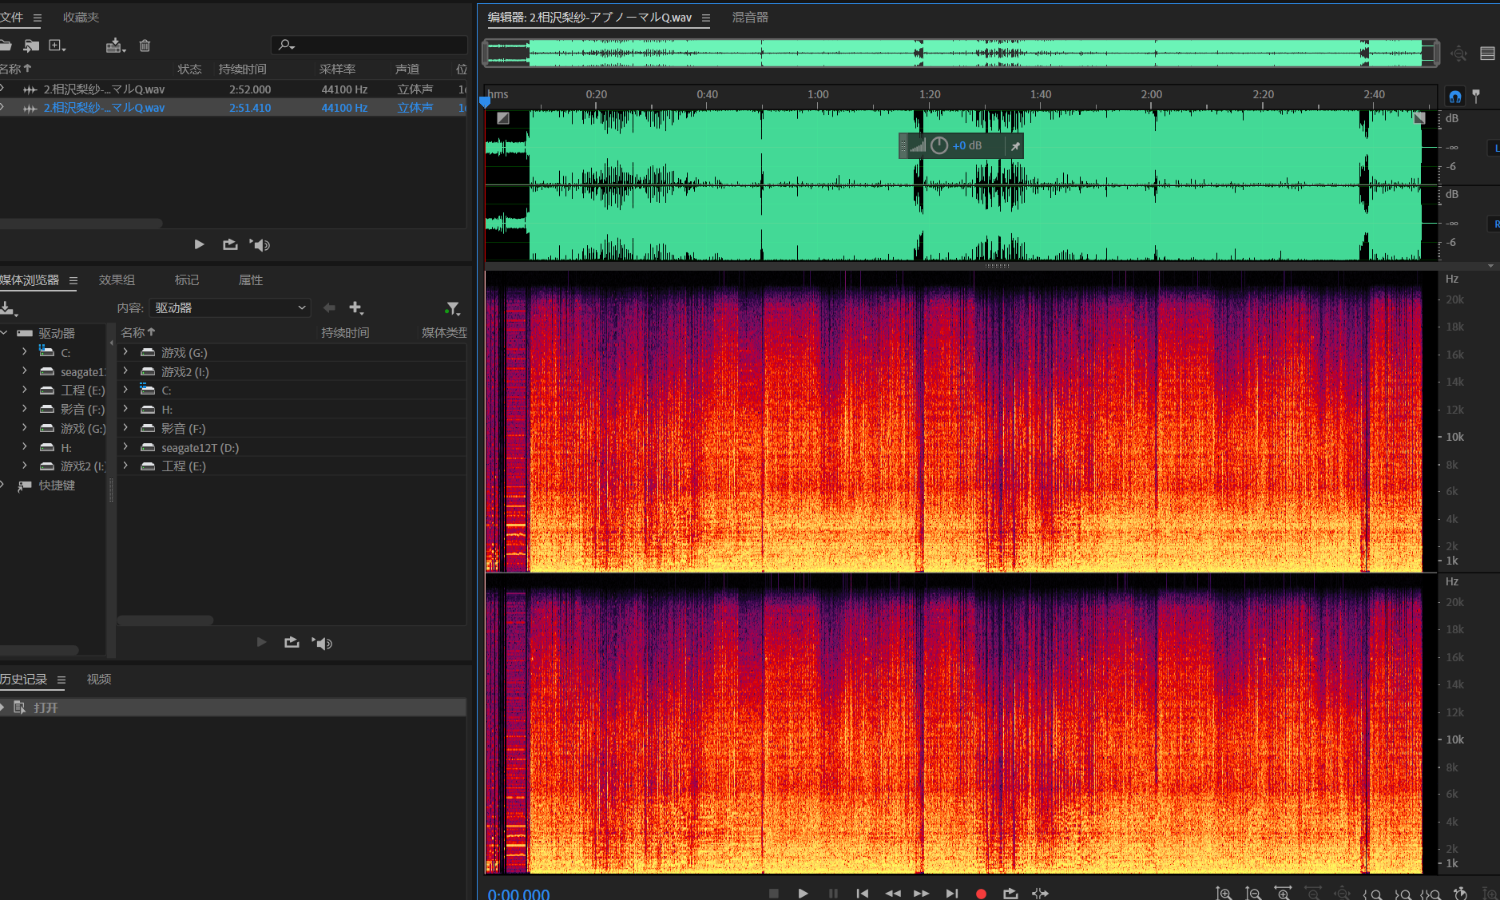Open the 内容 驱动器 dropdown
The width and height of the screenshot is (1500, 900).
coord(230,307)
